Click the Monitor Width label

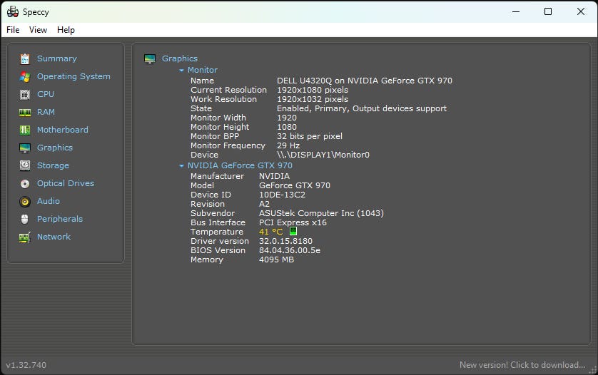218,118
